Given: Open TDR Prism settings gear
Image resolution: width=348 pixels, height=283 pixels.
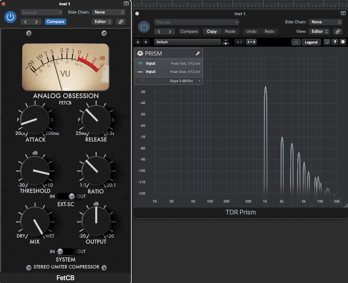Looking at the screenshot, I should click(x=343, y=42).
